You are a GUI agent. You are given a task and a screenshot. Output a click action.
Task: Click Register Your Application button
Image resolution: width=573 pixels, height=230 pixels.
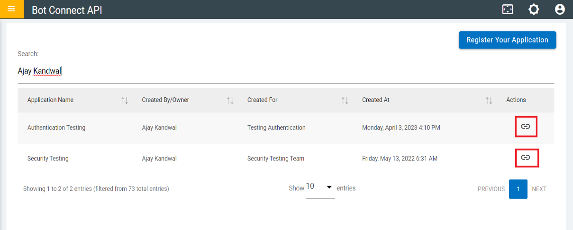[507, 40]
